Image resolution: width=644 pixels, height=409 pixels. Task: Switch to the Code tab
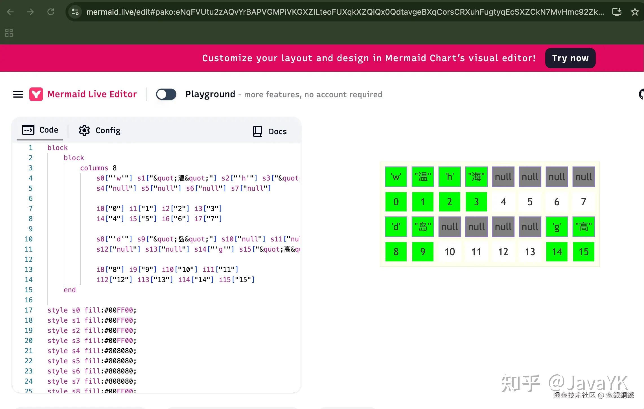click(x=40, y=130)
